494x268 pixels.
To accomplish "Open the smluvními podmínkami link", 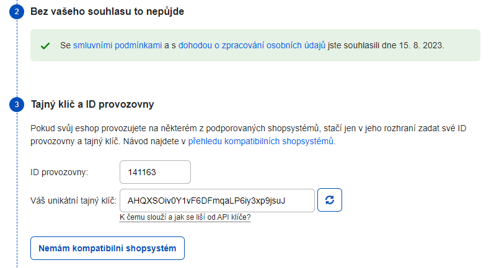I will click(x=118, y=45).
